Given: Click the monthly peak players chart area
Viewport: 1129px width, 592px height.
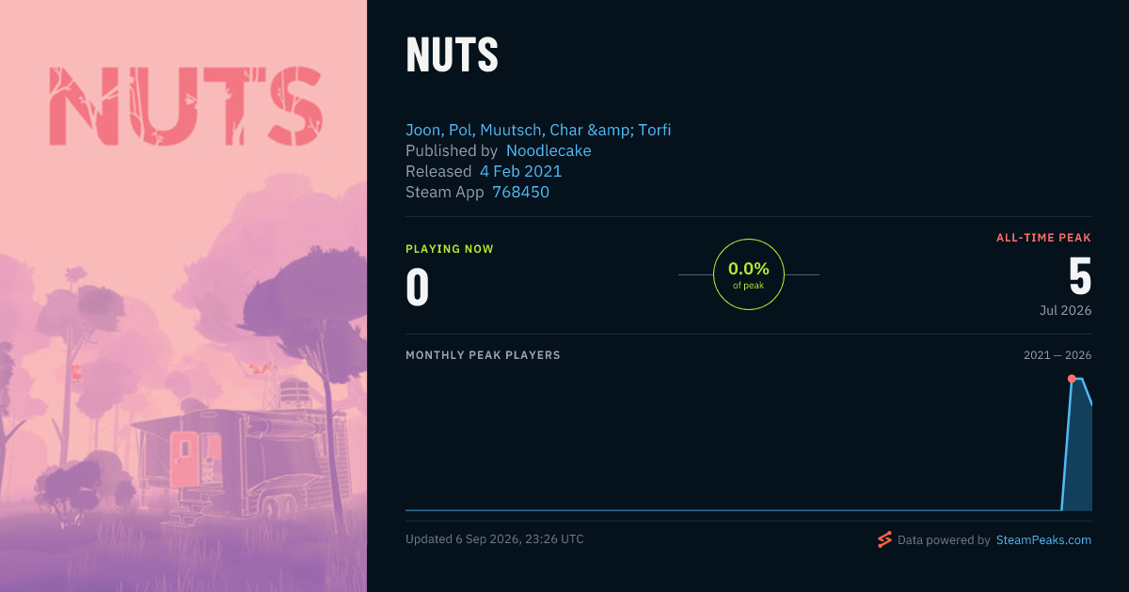Looking at the screenshot, I should tap(749, 442).
